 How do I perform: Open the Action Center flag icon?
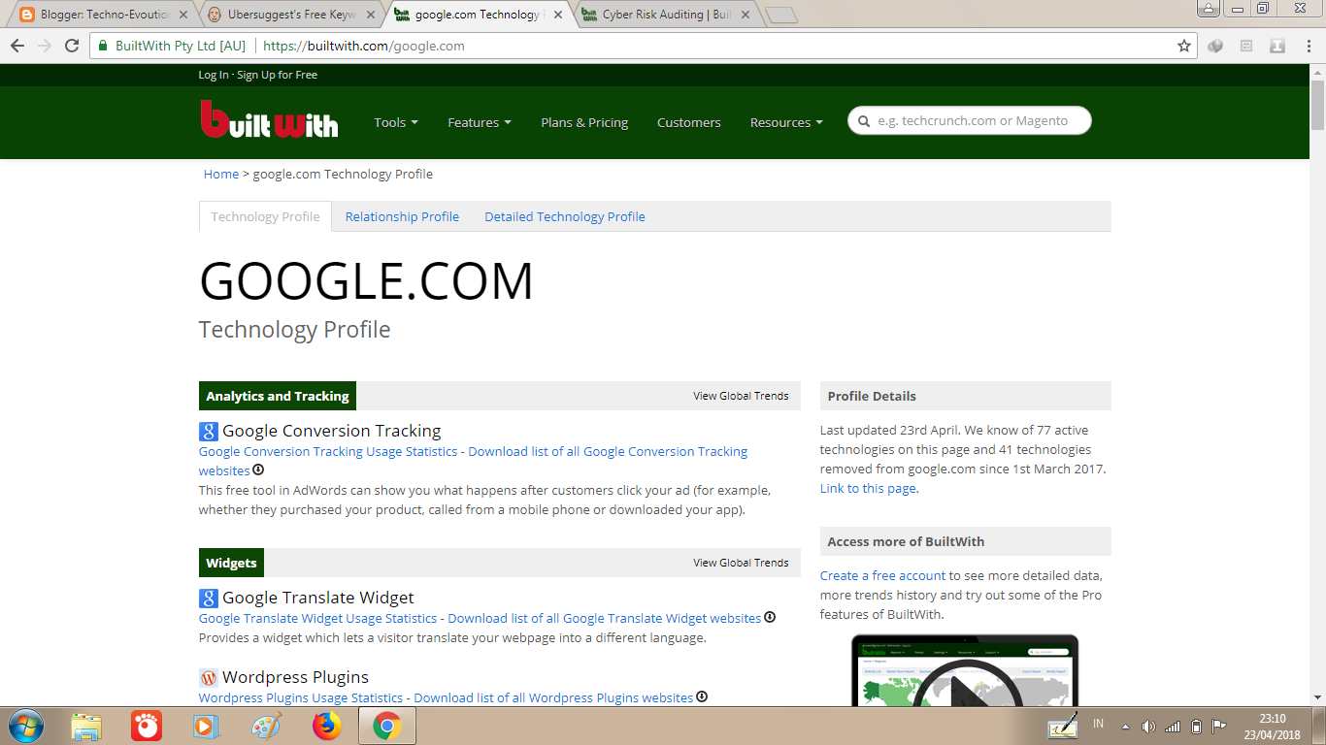click(1219, 727)
